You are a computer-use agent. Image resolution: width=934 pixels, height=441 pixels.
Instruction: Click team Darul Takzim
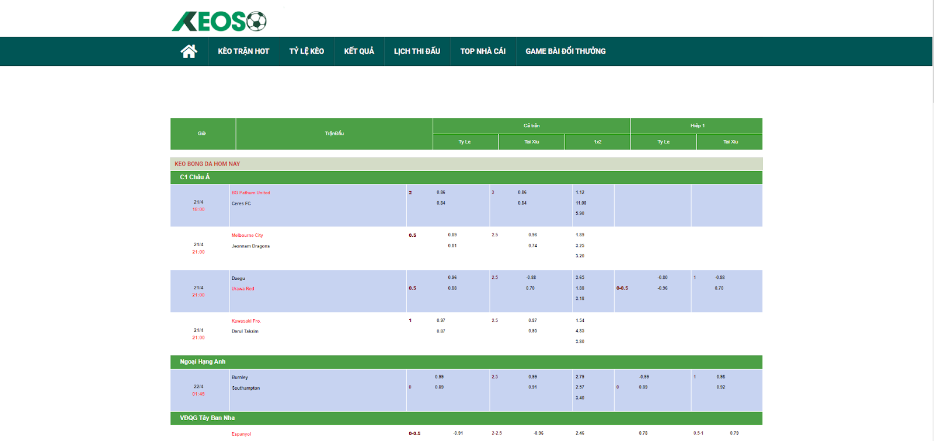click(x=245, y=331)
